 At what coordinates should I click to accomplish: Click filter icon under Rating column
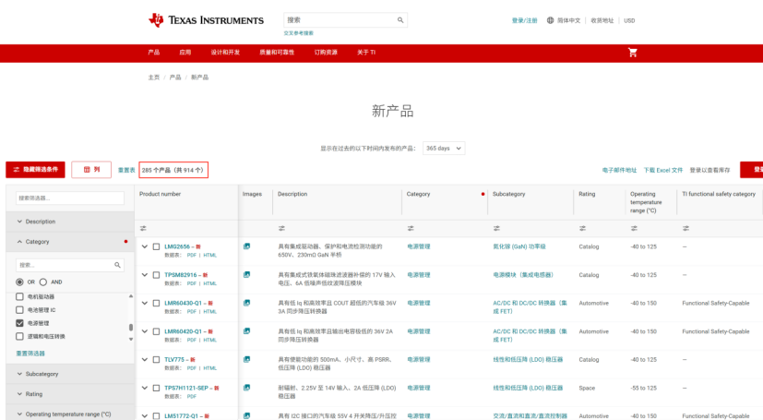(582, 228)
